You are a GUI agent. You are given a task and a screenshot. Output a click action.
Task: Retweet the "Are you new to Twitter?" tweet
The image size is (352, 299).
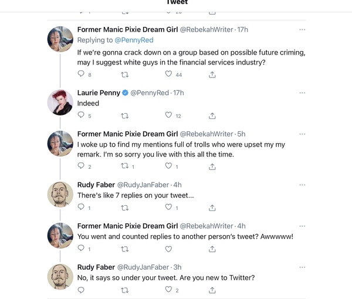coord(124,290)
